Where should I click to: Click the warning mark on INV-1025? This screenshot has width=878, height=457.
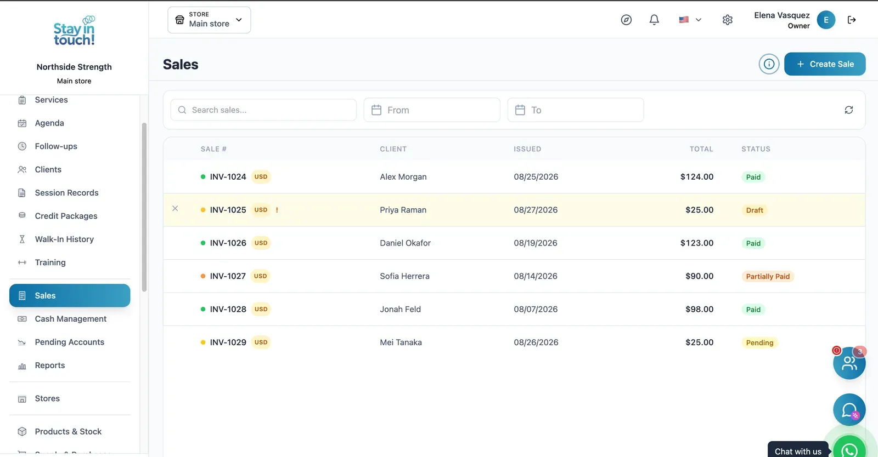coord(277,210)
